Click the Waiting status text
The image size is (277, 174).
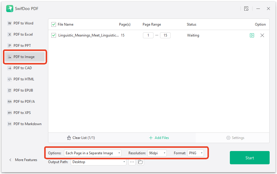(x=193, y=35)
